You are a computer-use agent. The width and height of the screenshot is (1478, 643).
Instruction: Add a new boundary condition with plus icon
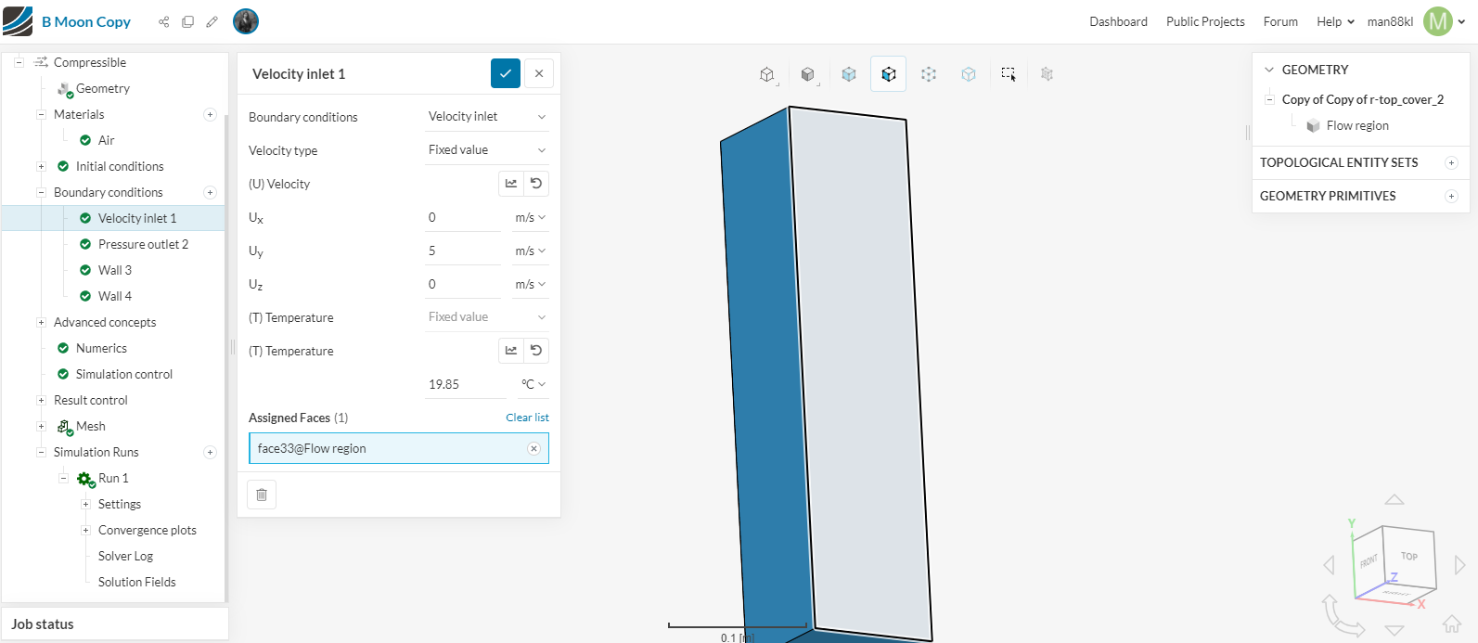(210, 192)
